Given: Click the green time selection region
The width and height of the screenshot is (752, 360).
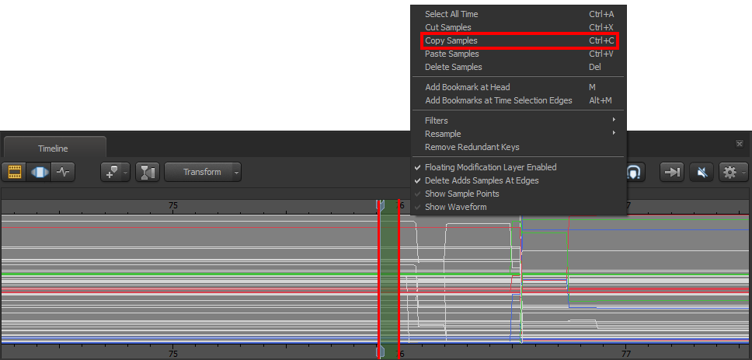Looking at the screenshot, I should pyautogui.click(x=389, y=278).
